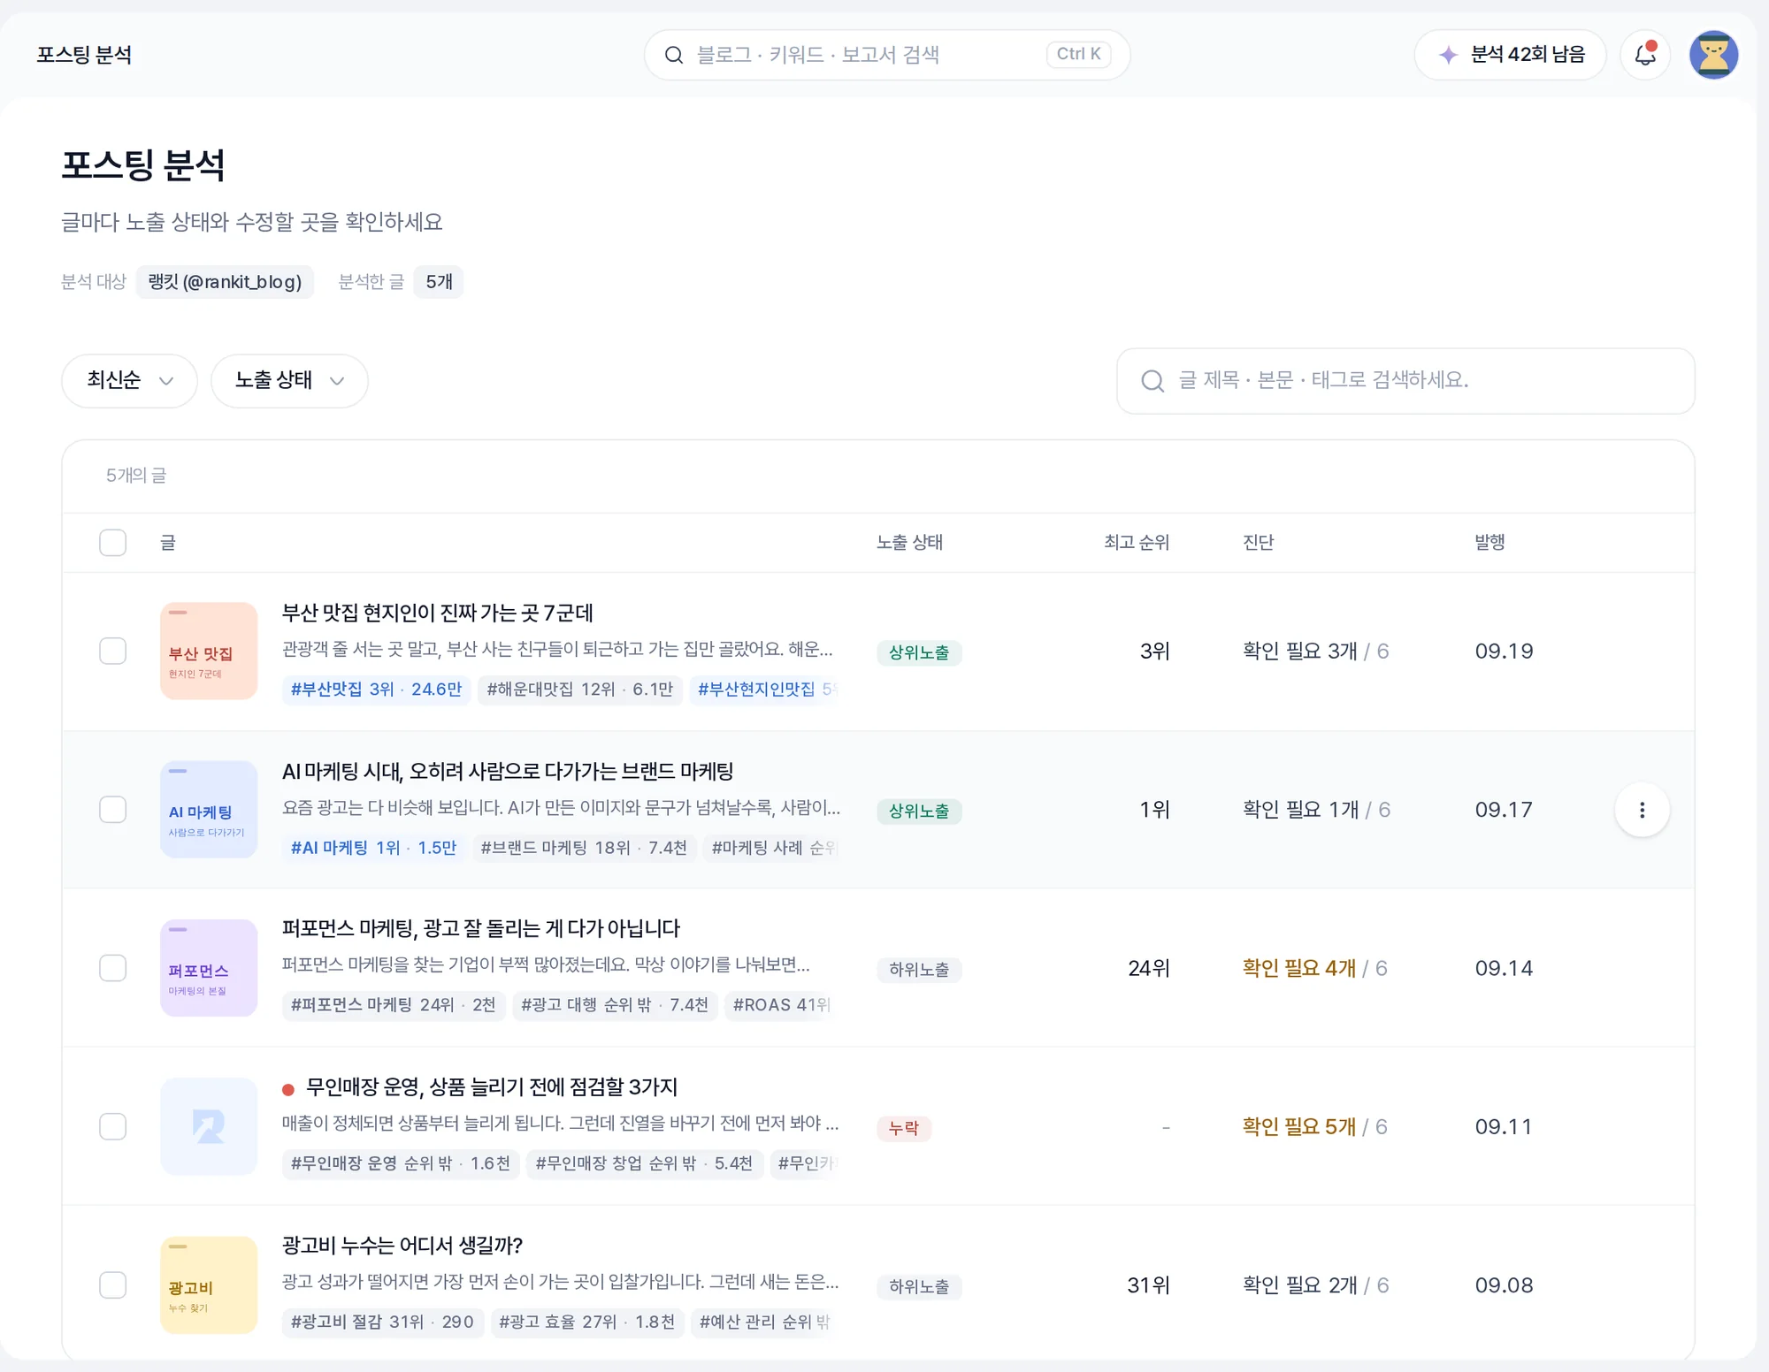Click the 누락 status badge
The image size is (1769, 1372).
tap(904, 1128)
